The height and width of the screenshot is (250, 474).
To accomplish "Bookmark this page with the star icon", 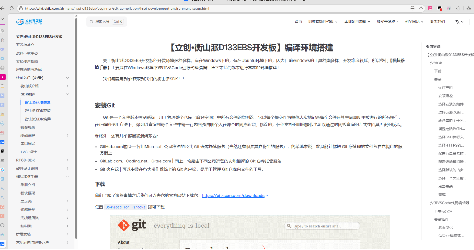I will click(421, 8).
